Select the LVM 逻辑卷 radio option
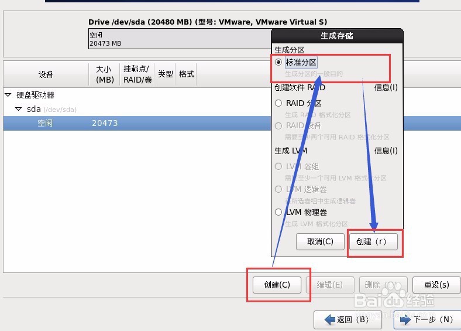461x331 pixels. pos(278,189)
